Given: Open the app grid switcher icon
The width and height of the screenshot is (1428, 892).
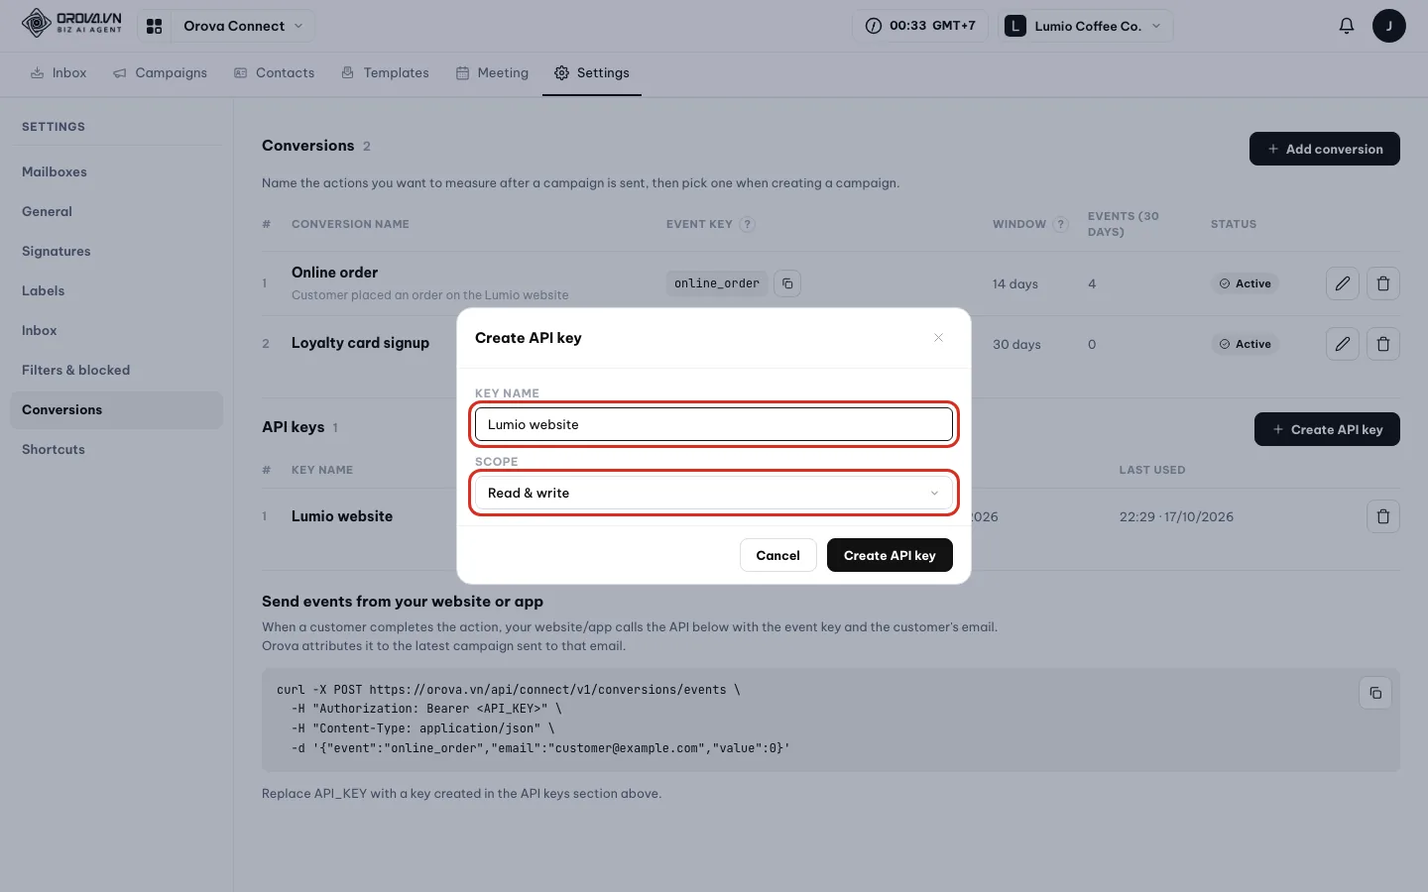Looking at the screenshot, I should coord(154,26).
